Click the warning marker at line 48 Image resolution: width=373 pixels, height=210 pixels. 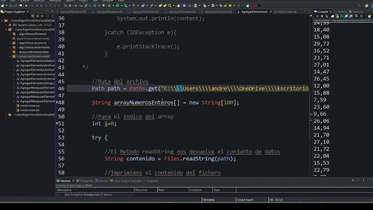point(57,102)
